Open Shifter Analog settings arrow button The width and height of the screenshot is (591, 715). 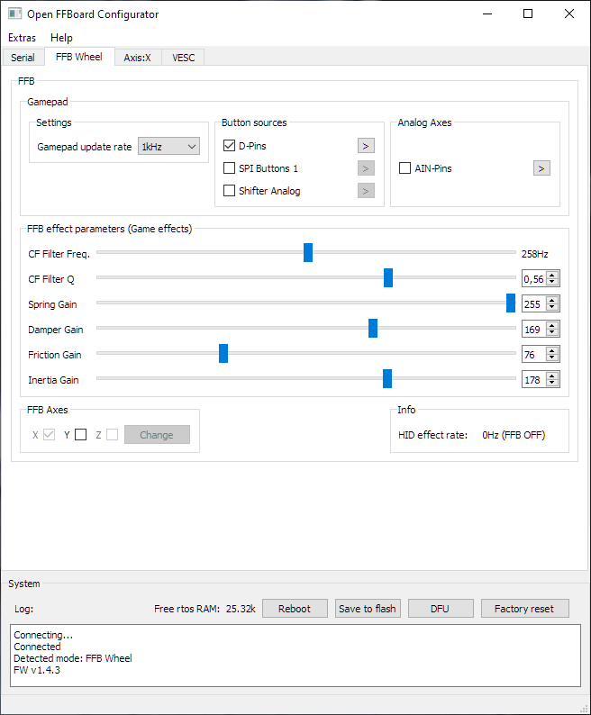click(366, 191)
